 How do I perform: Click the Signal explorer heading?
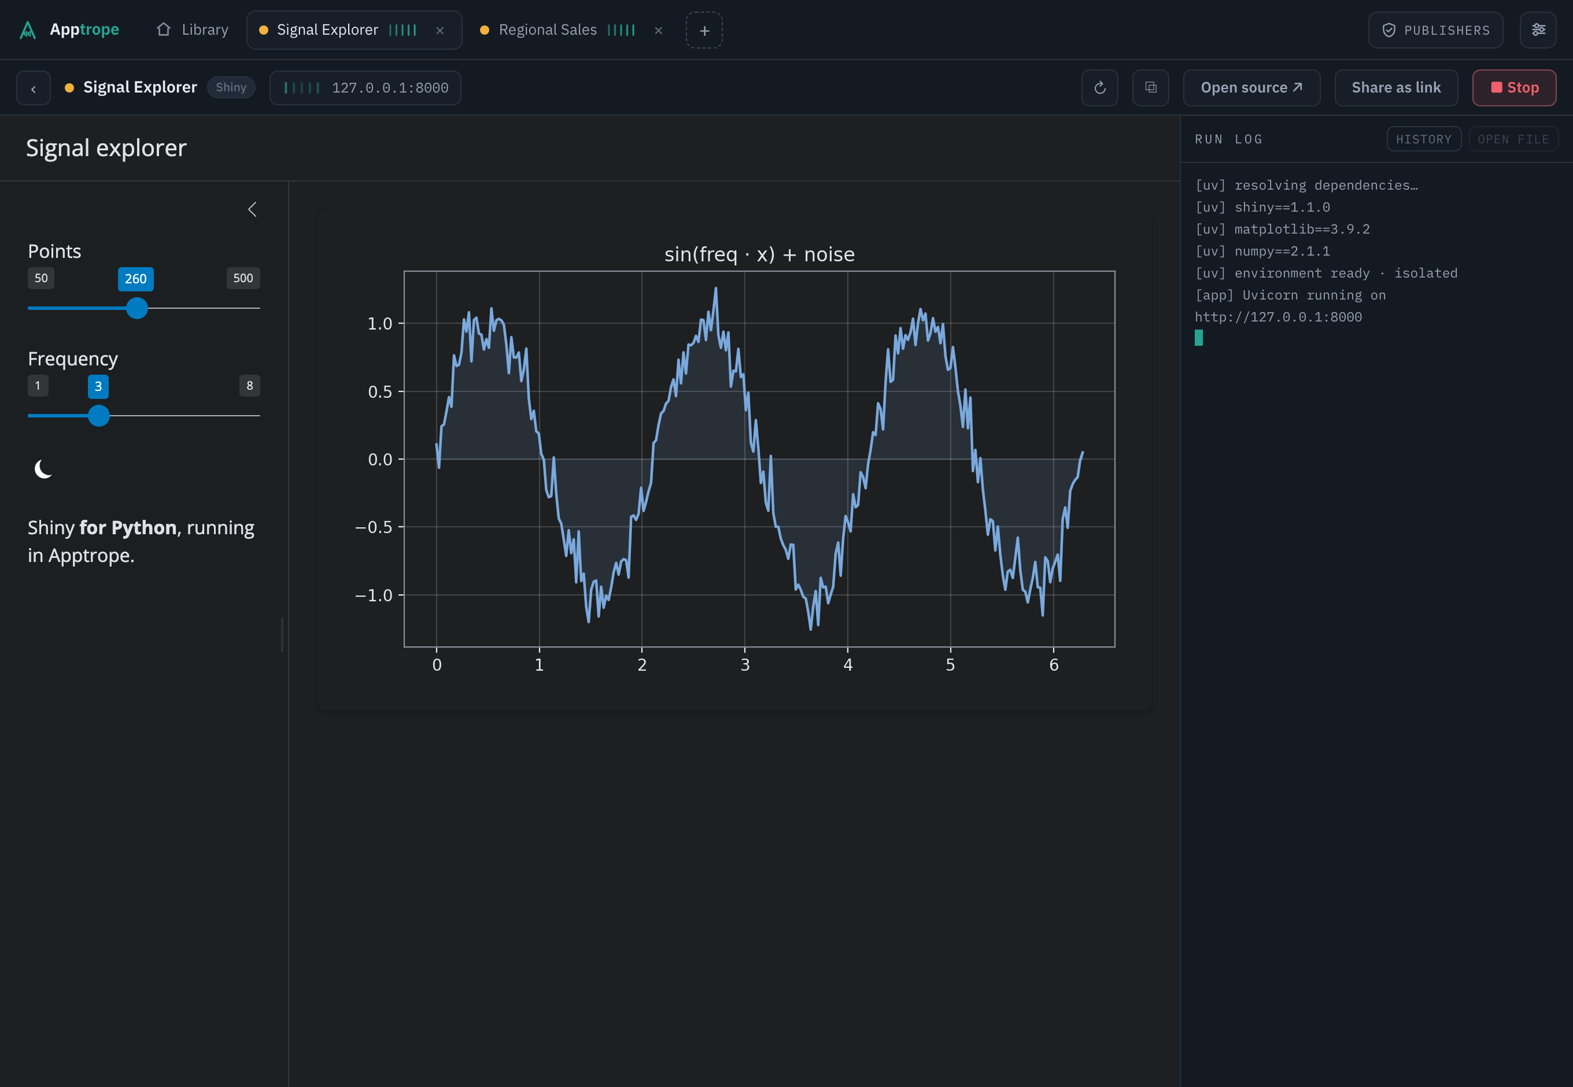(106, 148)
